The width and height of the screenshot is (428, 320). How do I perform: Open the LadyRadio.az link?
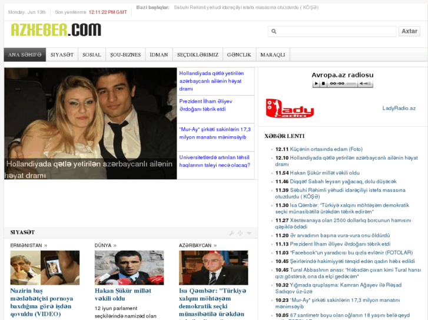(399, 109)
